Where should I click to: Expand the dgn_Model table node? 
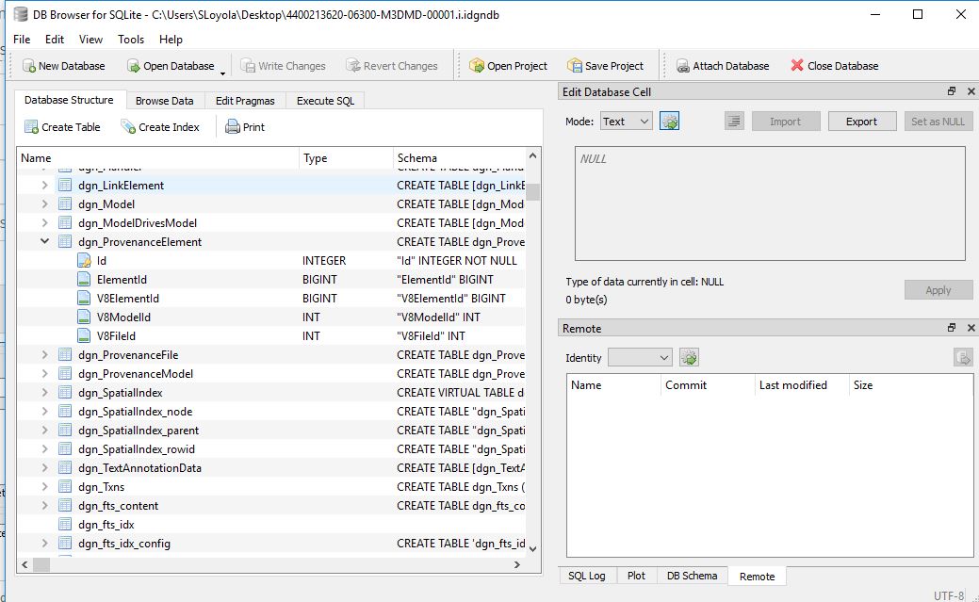pos(44,203)
